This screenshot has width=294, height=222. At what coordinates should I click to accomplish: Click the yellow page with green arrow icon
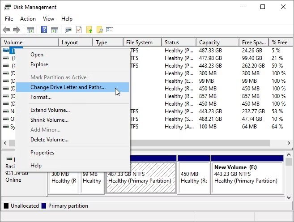(x=89, y=30)
